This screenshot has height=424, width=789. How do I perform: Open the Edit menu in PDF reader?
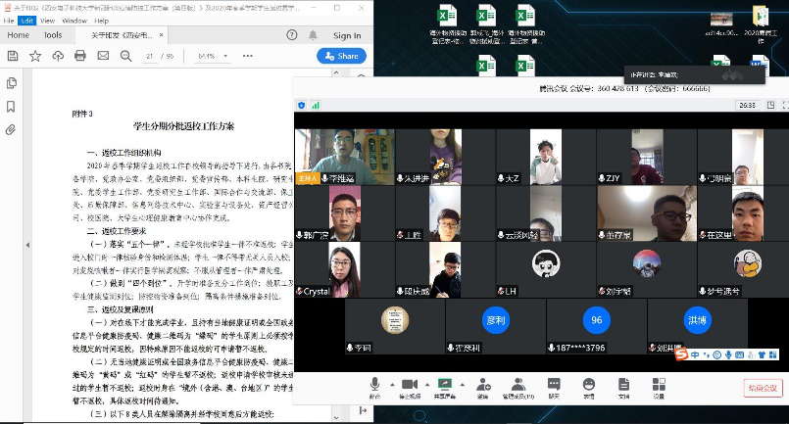pyautogui.click(x=27, y=20)
